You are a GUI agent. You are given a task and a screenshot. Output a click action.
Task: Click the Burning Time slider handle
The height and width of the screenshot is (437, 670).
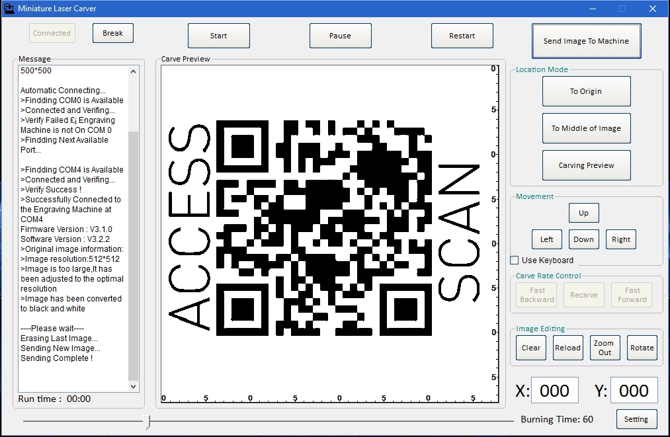coord(147,422)
